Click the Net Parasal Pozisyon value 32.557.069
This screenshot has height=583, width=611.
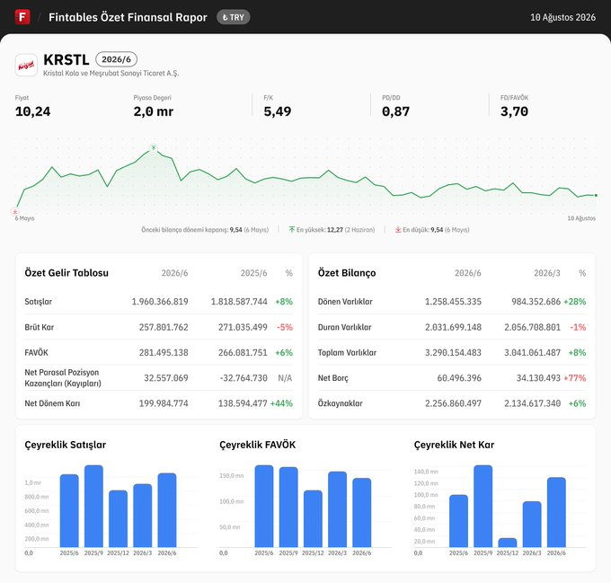[166, 378]
